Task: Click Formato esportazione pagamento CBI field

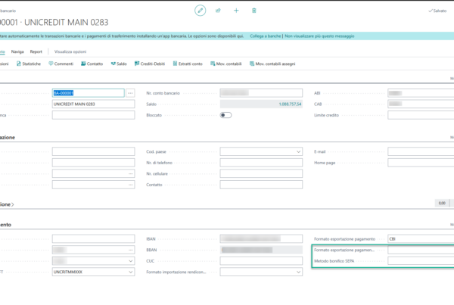Action: (x=421, y=239)
